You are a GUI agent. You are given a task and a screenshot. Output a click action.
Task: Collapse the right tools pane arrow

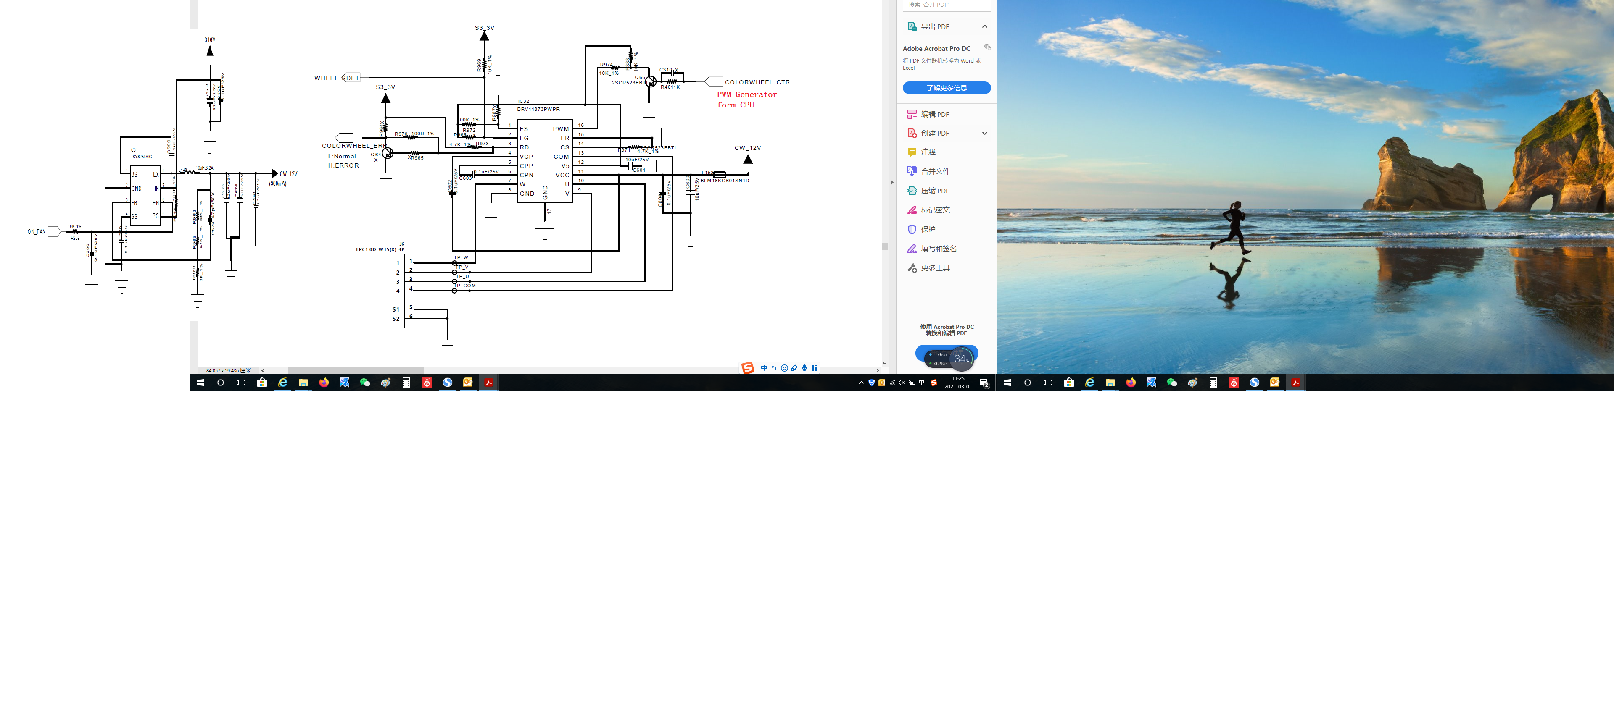tap(892, 183)
